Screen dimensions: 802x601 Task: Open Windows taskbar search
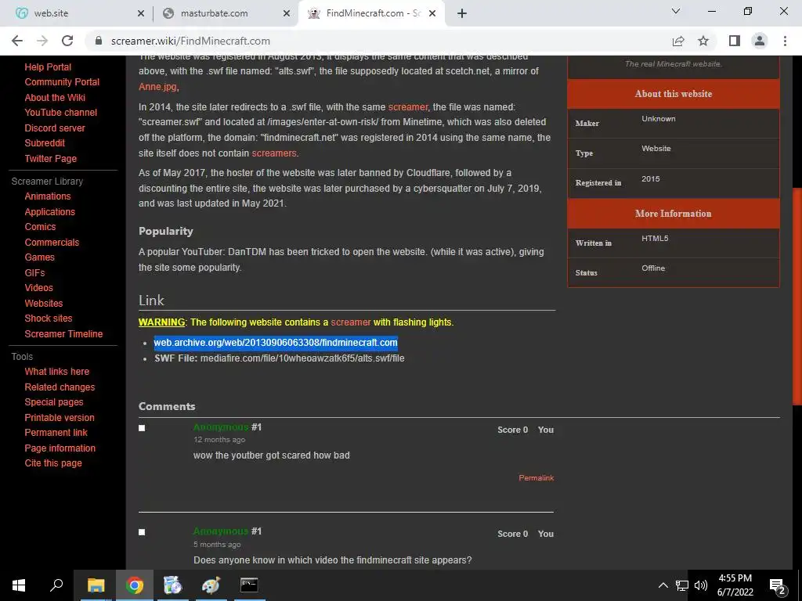click(x=56, y=585)
